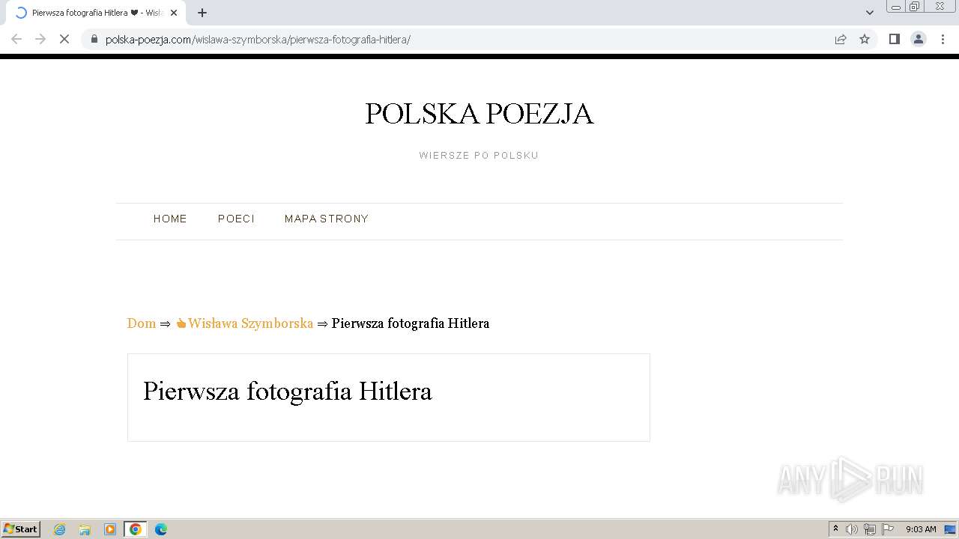Launch Internet Explorer from the taskbar
Viewport: 959px width, 539px height.
[60, 529]
